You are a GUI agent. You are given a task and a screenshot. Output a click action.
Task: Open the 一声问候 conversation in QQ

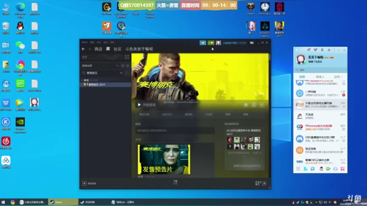[x=320, y=93]
